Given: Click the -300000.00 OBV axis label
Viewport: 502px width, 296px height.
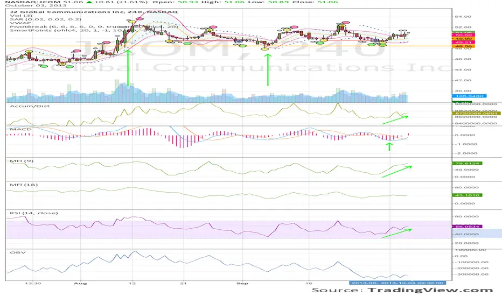Looking at the screenshot, I should click(x=471, y=274).
